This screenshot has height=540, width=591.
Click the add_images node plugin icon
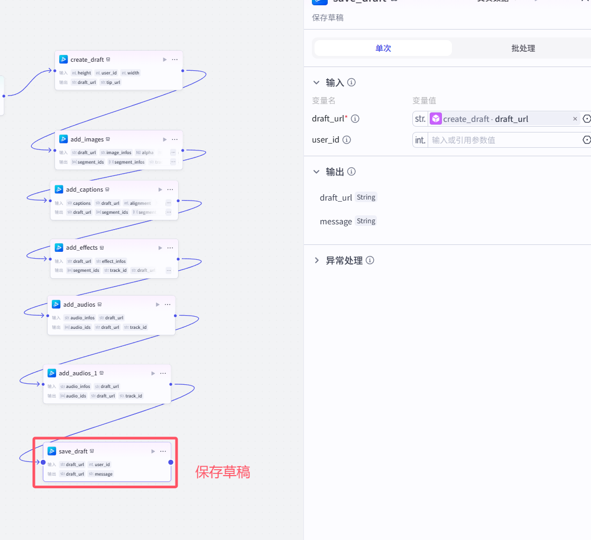click(x=63, y=139)
